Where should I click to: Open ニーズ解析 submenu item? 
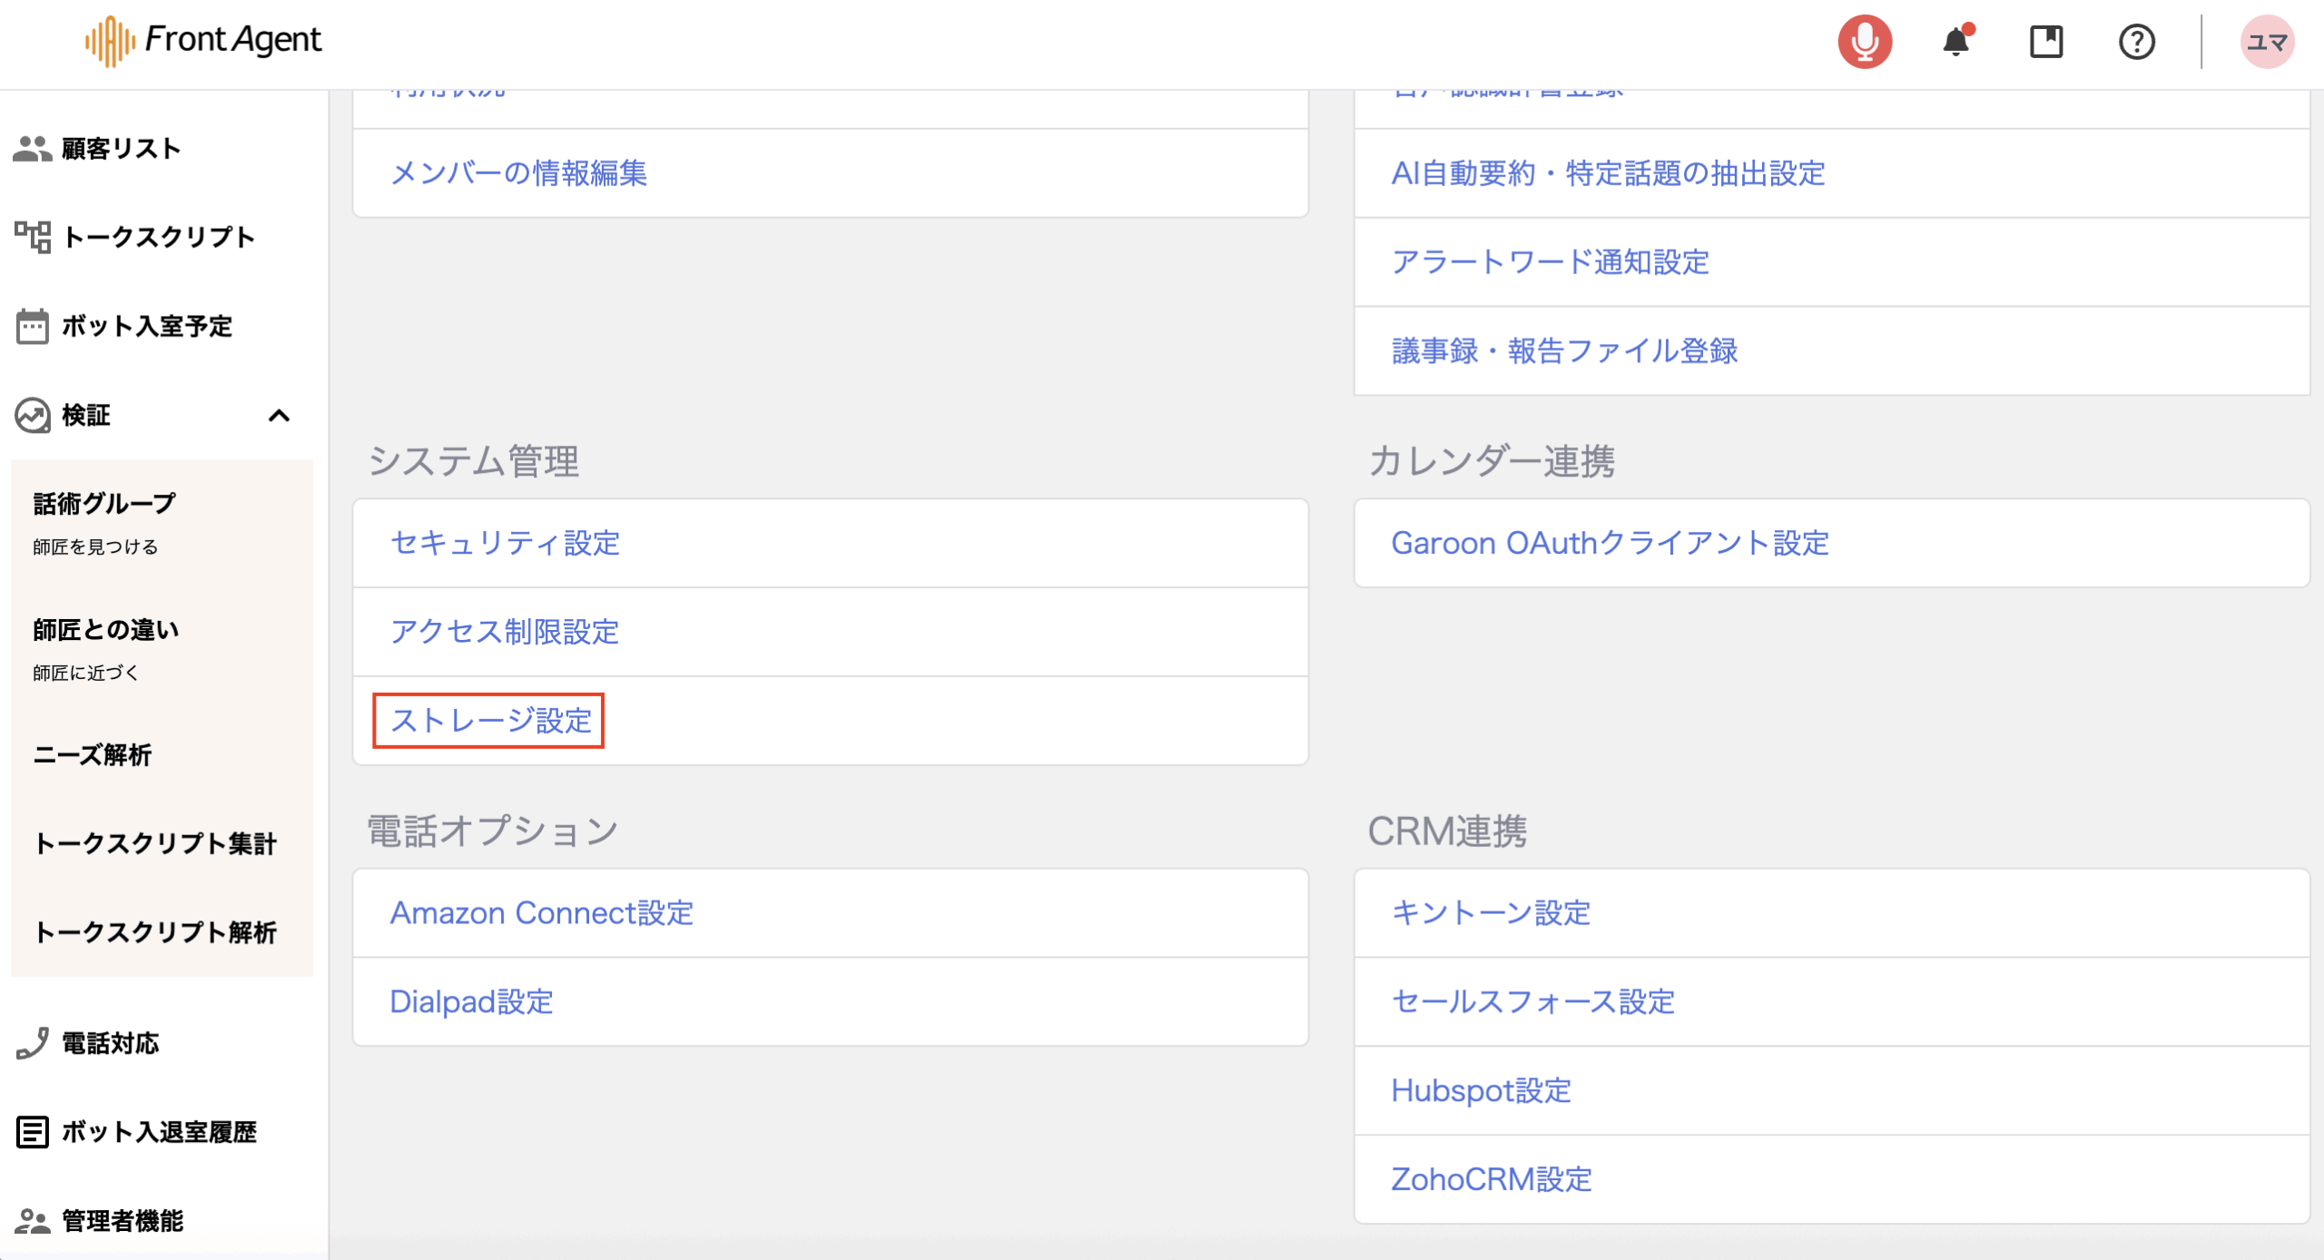[93, 755]
